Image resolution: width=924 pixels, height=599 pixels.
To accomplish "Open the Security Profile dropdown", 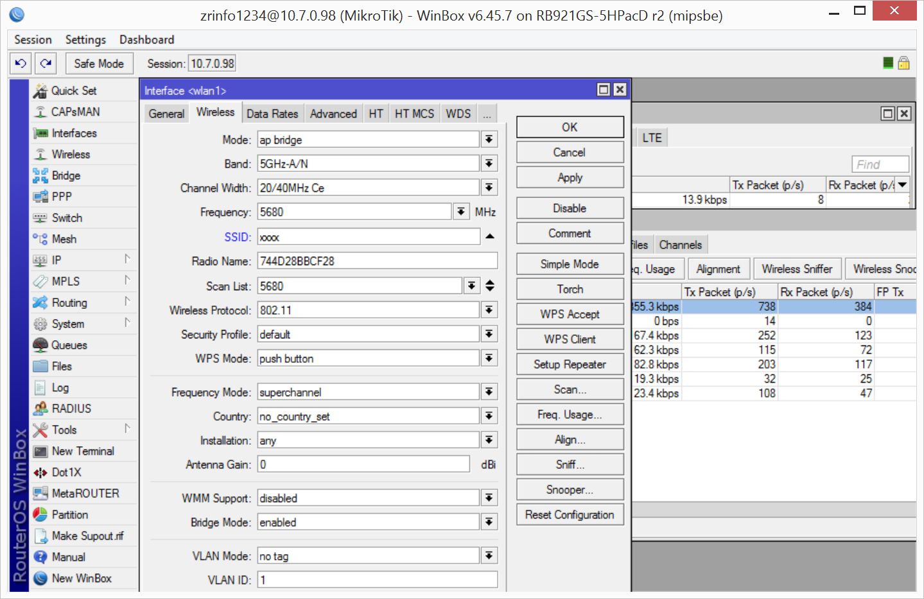I will [489, 334].
